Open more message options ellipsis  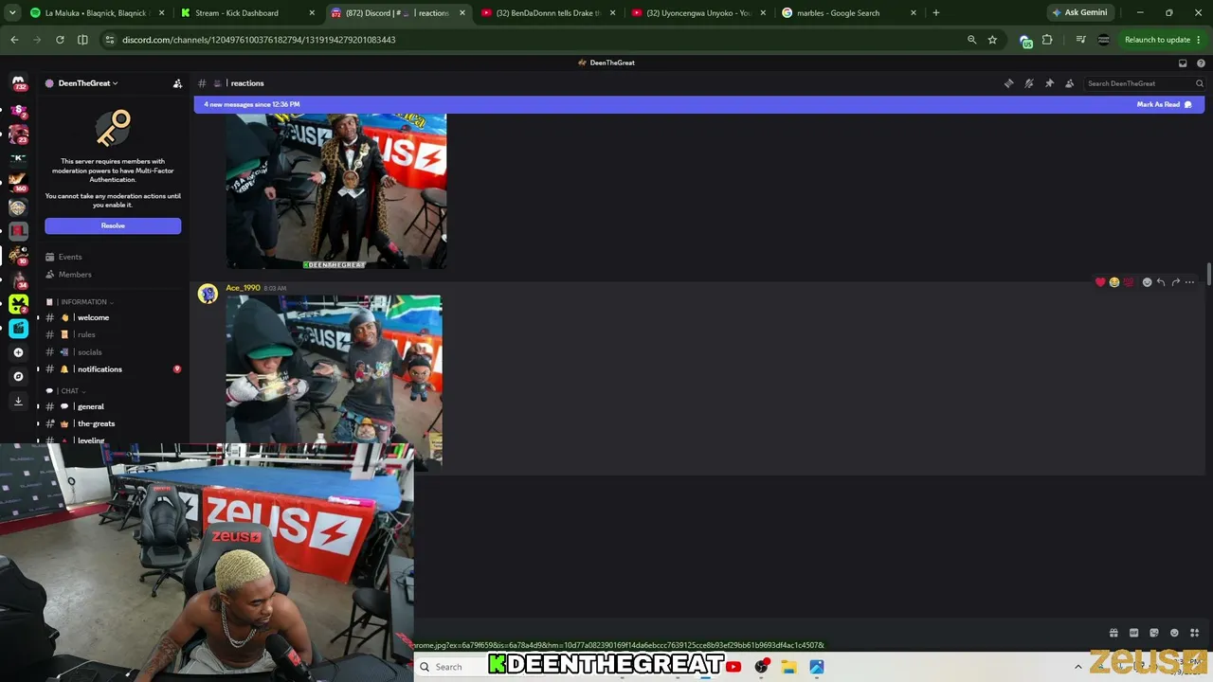(1189, 282)
